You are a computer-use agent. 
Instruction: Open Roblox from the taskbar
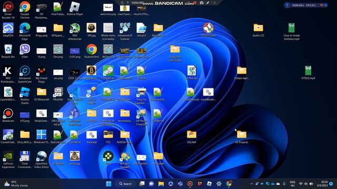click(x=210, y=184)
